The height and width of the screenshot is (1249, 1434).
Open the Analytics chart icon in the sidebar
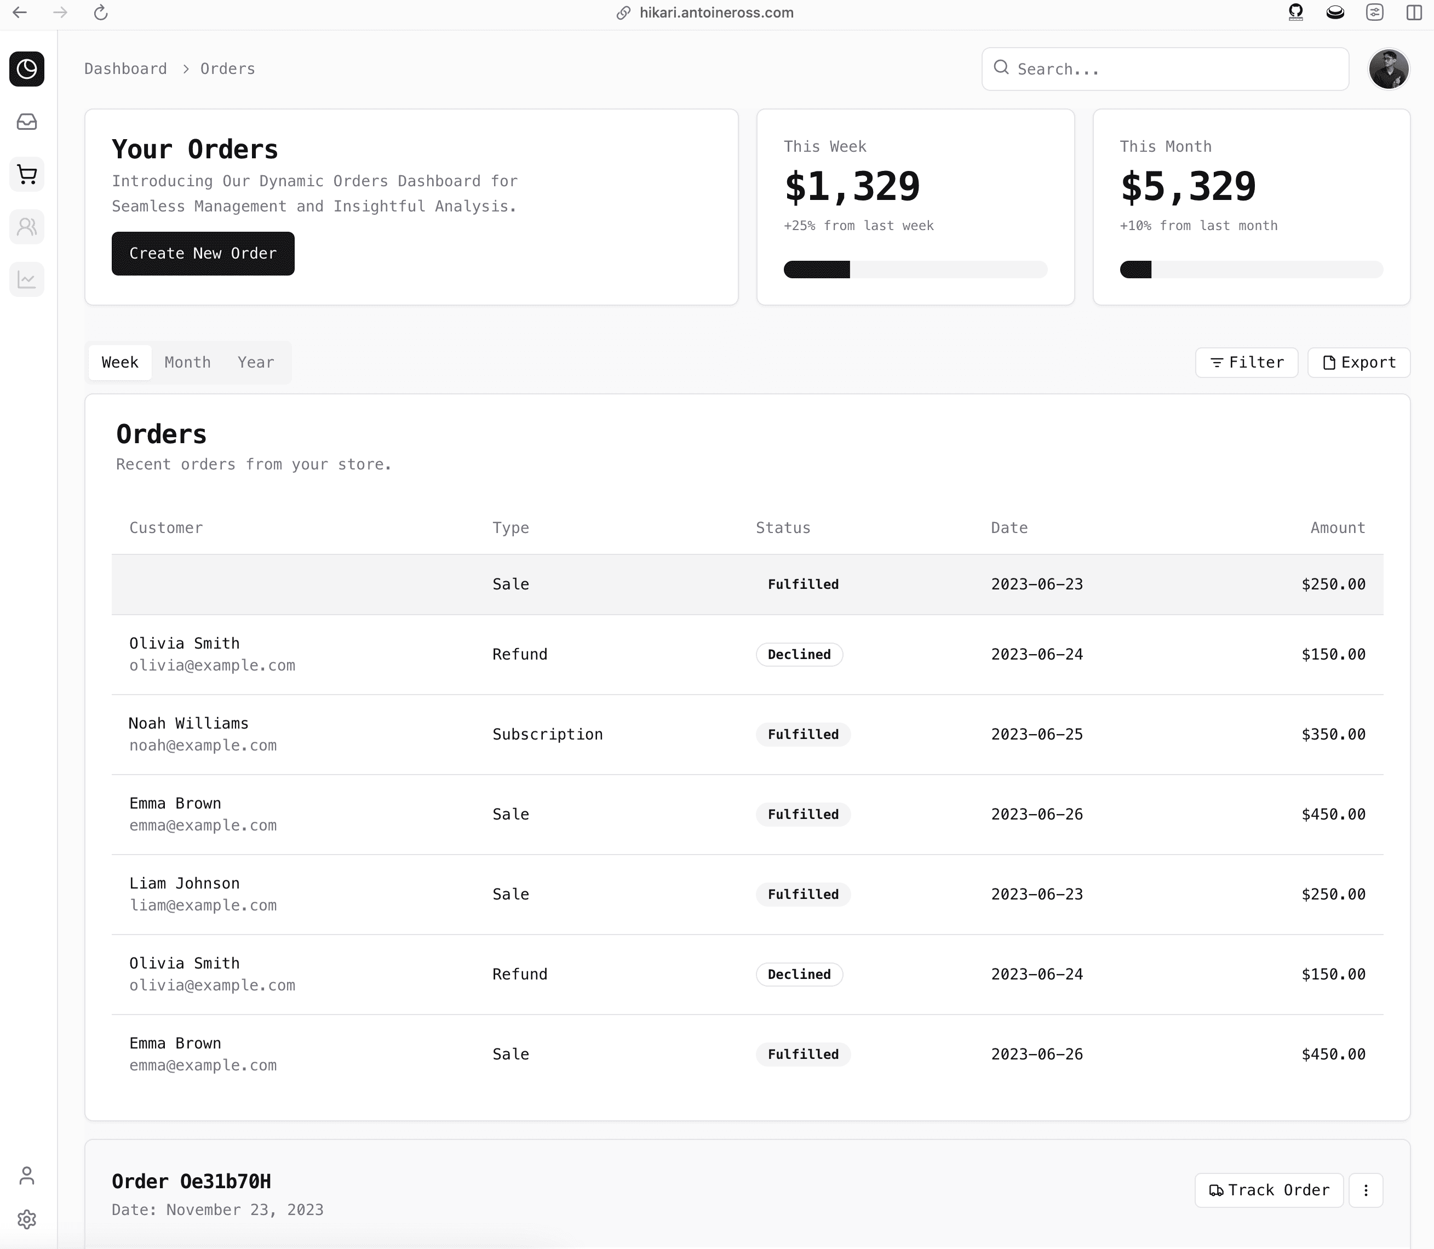(x=26, y=279)
